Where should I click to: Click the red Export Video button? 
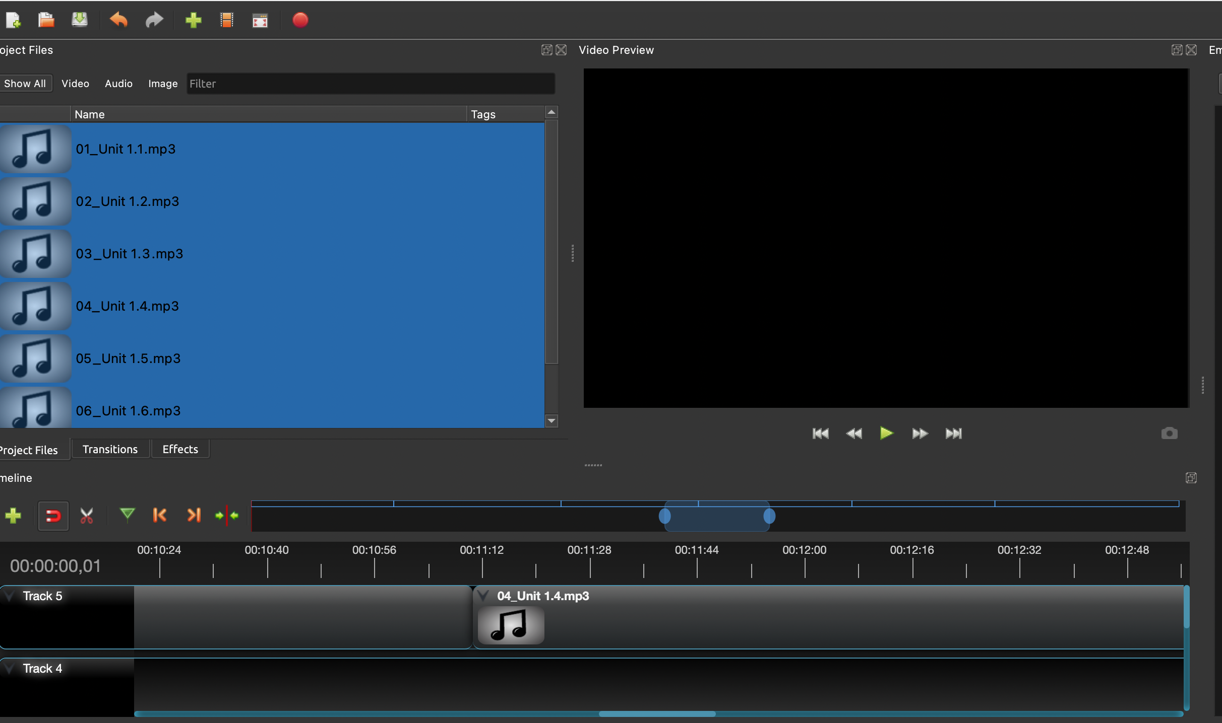(x=300, y=20)
